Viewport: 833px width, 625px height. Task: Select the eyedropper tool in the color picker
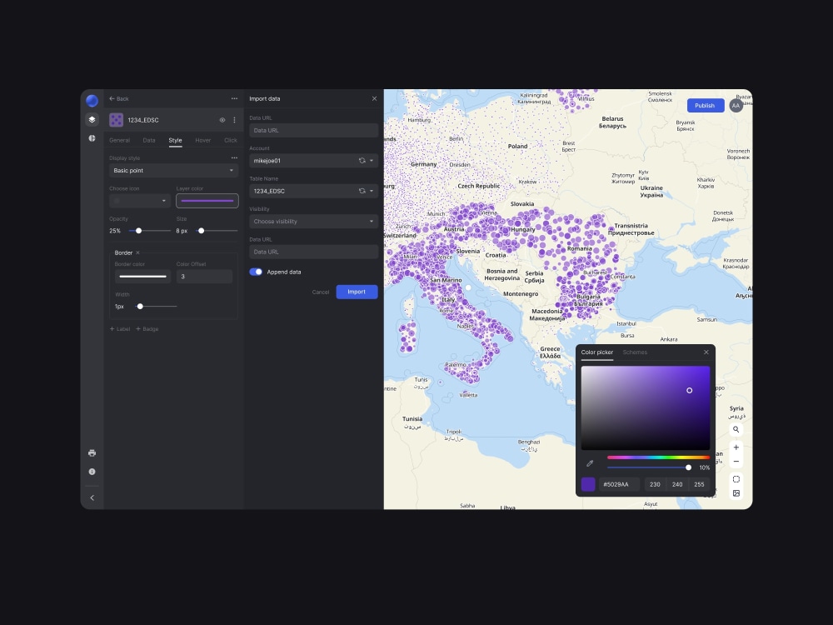pyautogui.click(x=591, y=463)
